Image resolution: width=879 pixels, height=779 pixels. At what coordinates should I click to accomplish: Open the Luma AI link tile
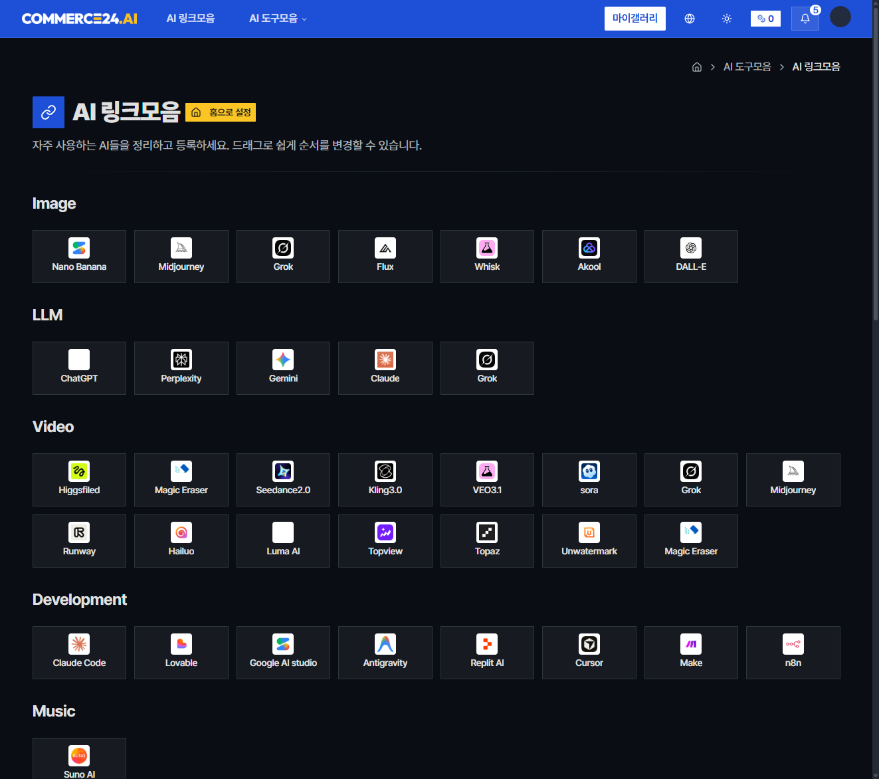pyautogui.click(x=283, y=541)
